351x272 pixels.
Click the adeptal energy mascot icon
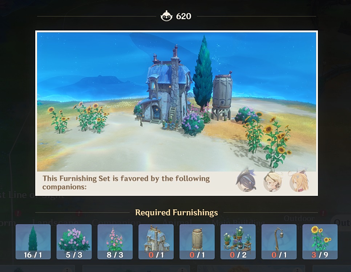pyautogui.click(x=166, y=16)
